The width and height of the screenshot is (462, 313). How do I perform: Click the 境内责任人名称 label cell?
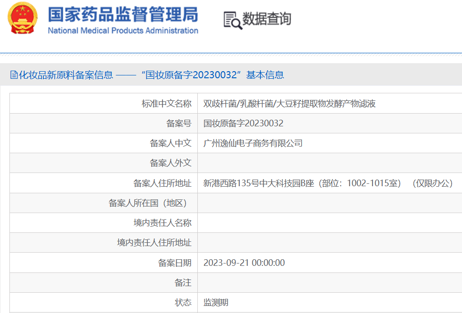(x=104, y=222)
